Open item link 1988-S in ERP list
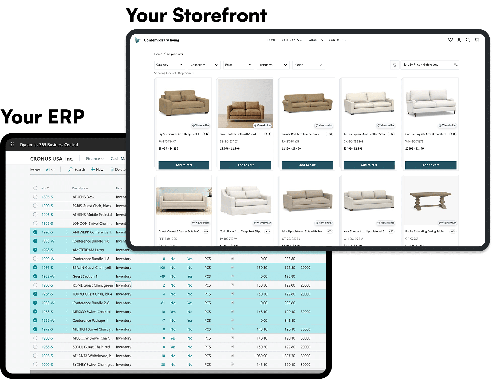This screenshot has height=379, width=492. [x=47, y=347]
